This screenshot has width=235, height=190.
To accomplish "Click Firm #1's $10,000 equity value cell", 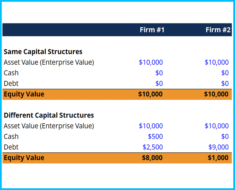I will (150, 94).
